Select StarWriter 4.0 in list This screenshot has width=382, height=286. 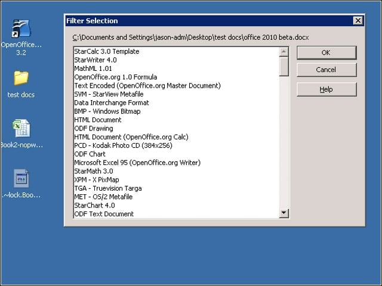(x=177, y=60)
